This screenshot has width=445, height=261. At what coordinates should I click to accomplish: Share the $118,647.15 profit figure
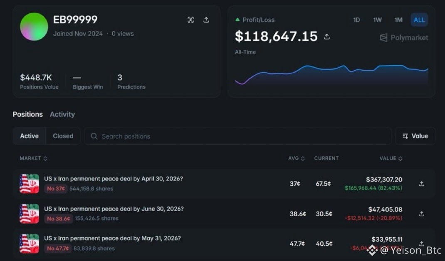327,37
